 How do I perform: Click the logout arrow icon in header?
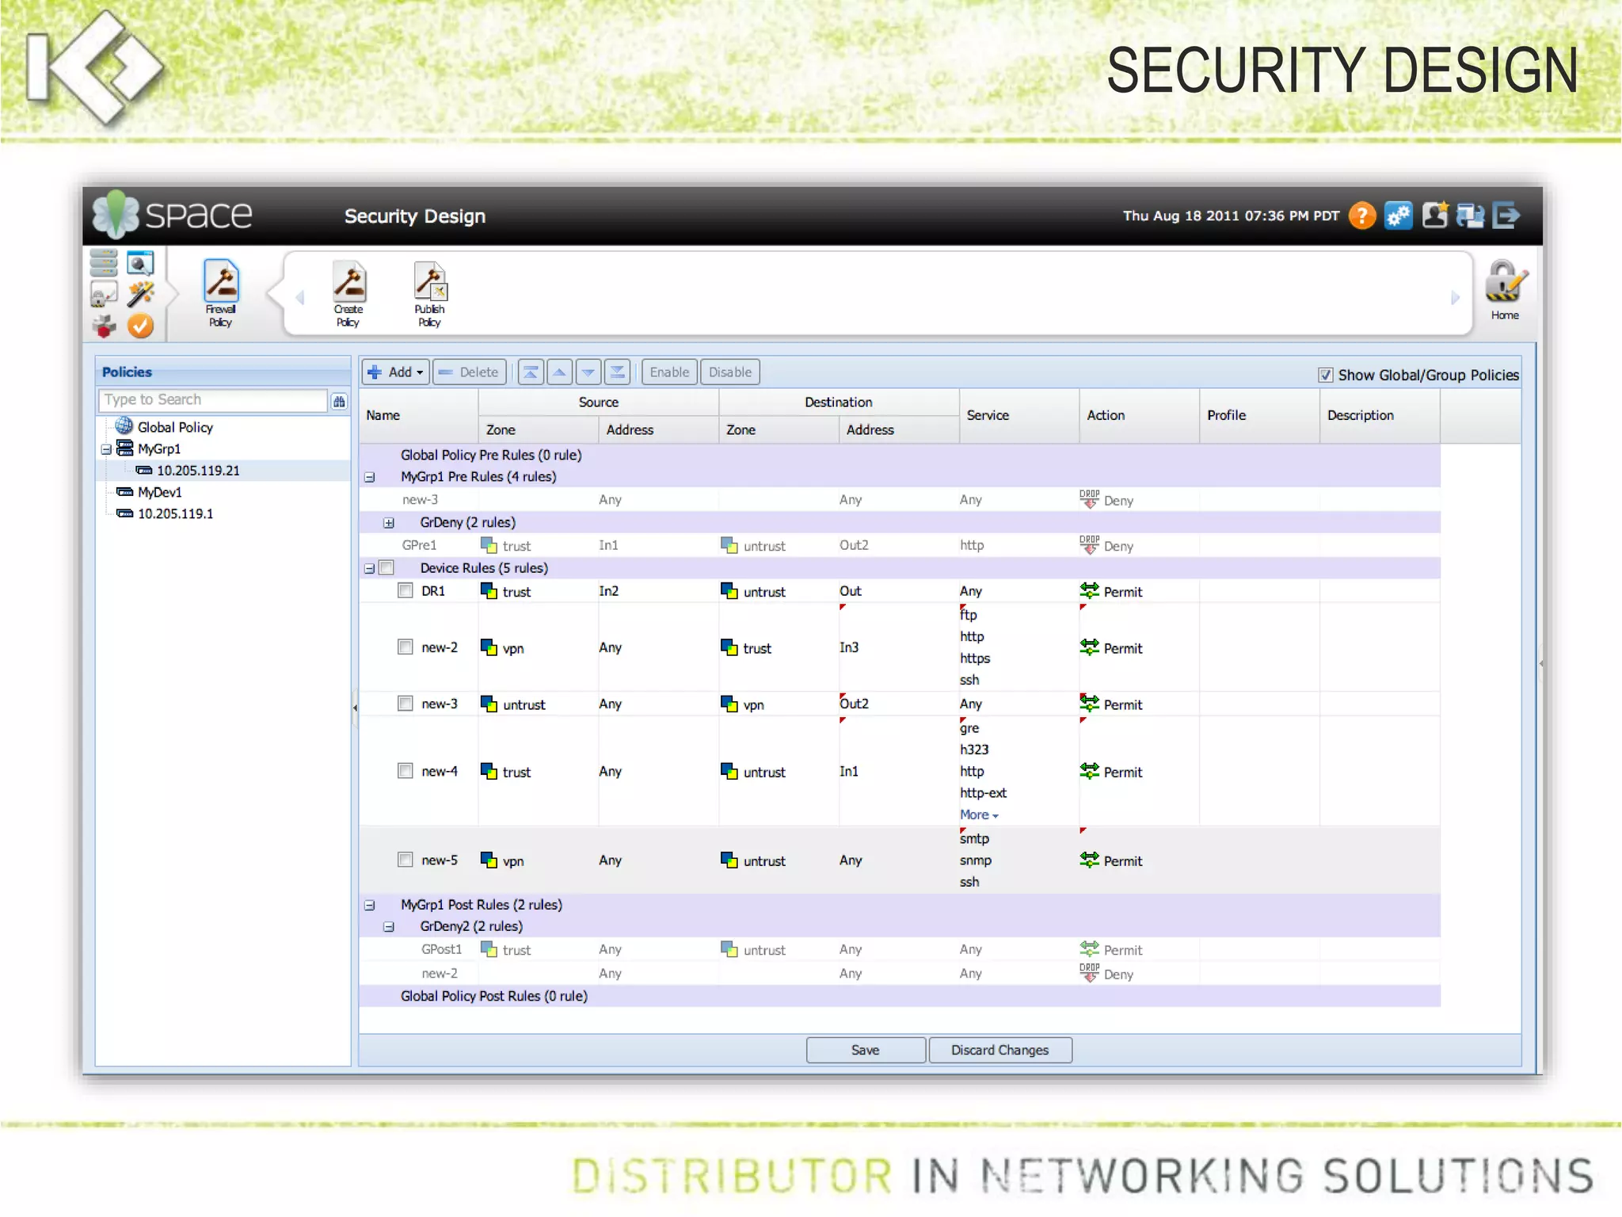1506,216
